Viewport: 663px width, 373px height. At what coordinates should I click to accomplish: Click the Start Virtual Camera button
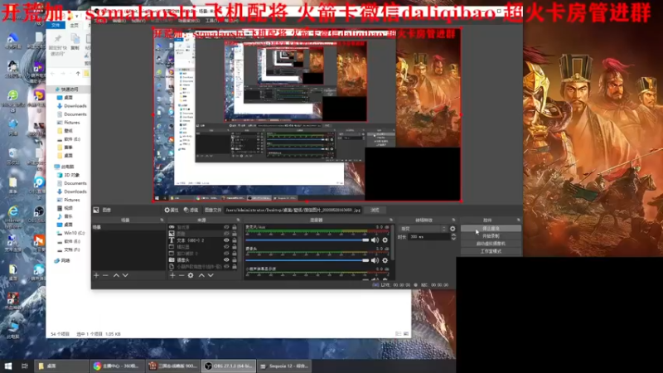491,244
